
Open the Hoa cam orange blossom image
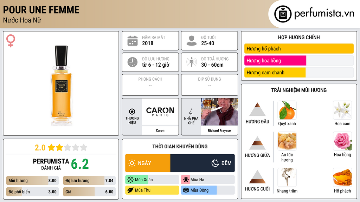click(342, 110)
